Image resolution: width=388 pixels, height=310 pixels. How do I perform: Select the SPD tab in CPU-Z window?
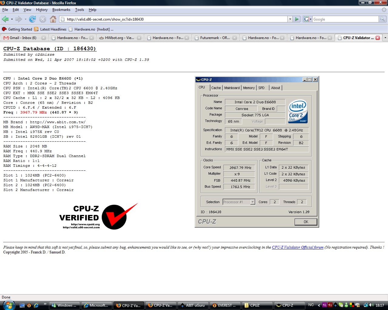(x=261, y=88)
